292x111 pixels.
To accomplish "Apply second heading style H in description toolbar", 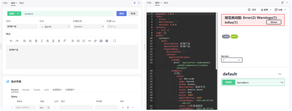I will (30, 41).
